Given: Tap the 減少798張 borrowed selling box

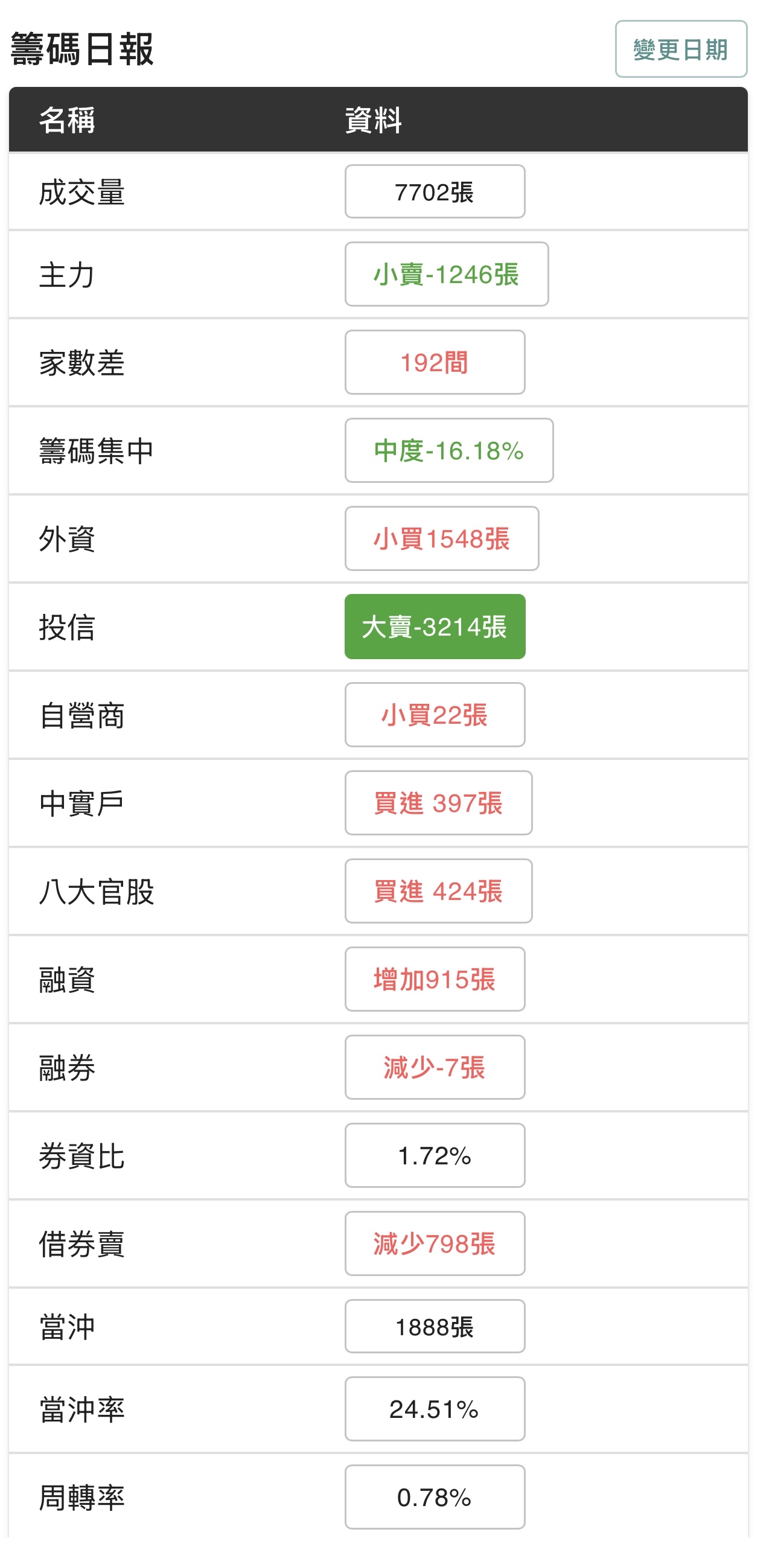Looking at the screenshot, I should 435,1243.
